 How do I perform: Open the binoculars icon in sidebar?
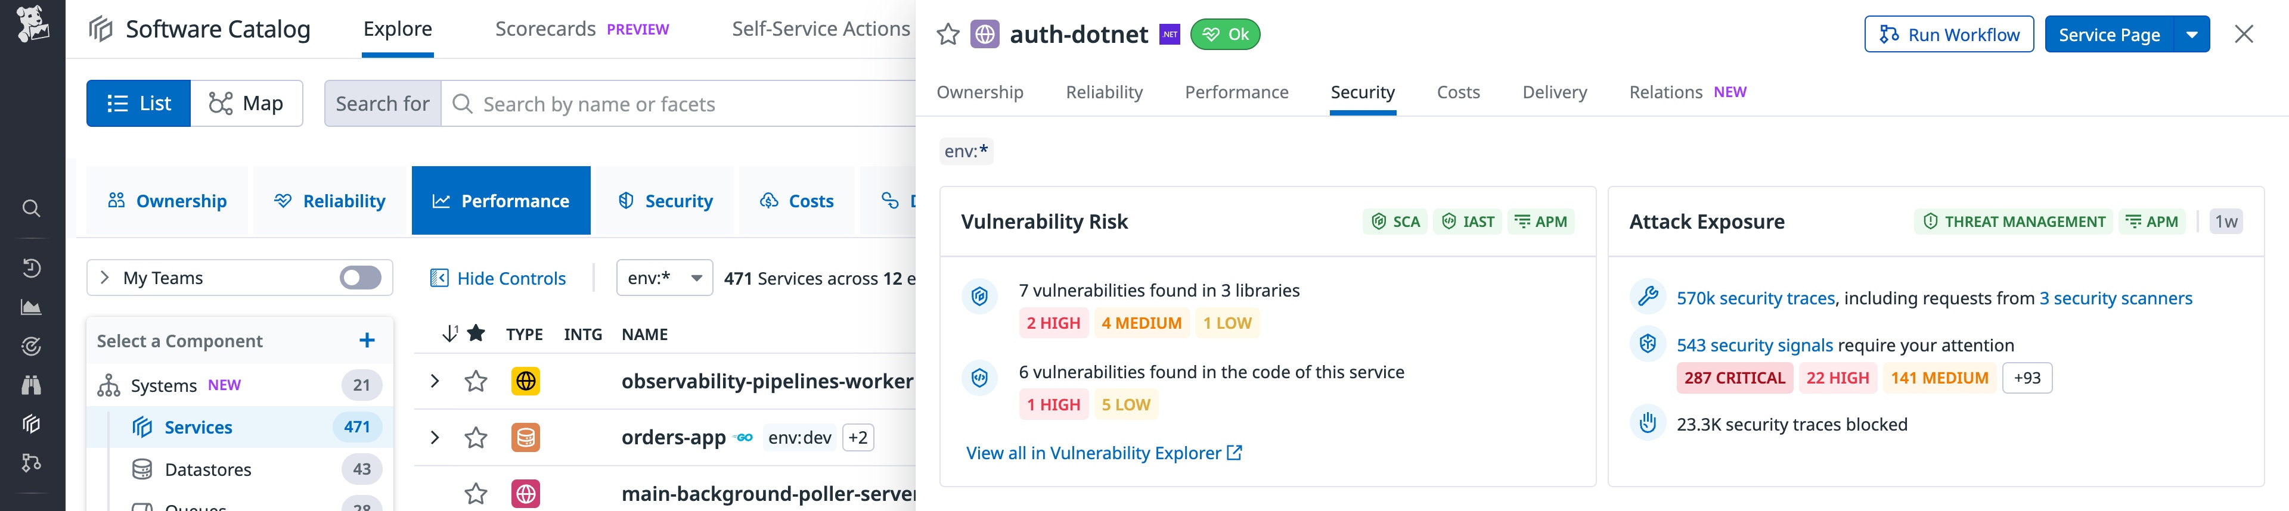[31, 385]
